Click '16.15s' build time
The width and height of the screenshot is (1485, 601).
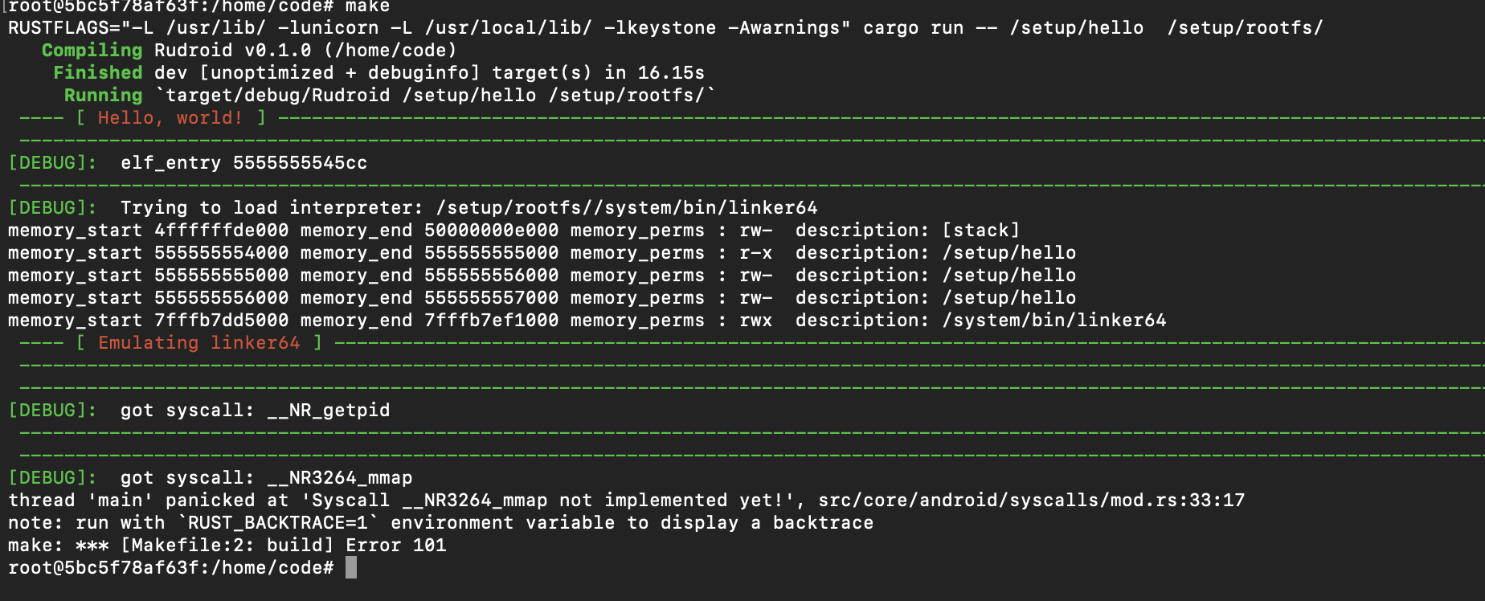tap(672, 72)
